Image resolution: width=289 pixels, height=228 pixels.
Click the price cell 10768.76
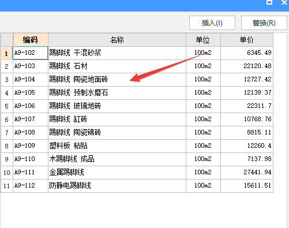[x=247, y=119]
